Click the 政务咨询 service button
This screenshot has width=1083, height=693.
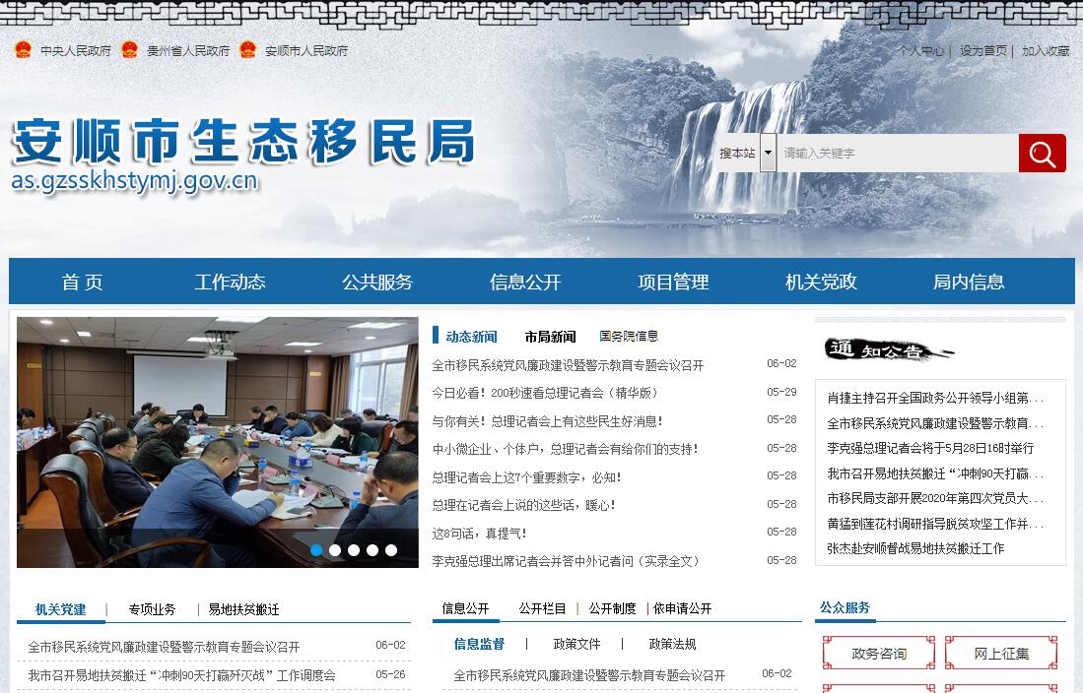point(879,654)
